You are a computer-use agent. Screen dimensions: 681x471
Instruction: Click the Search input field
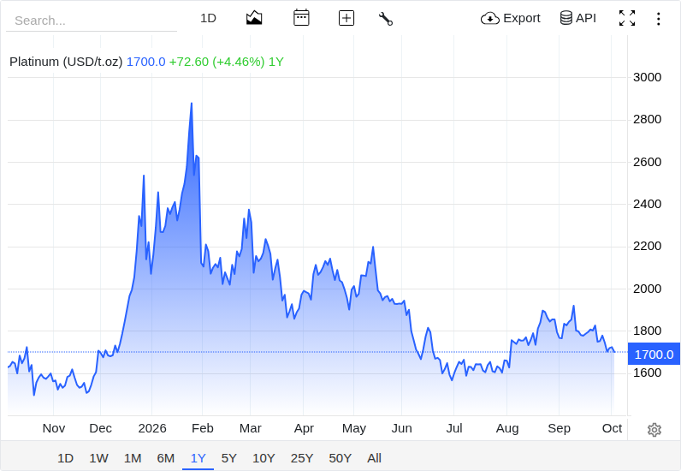[92, 21]
